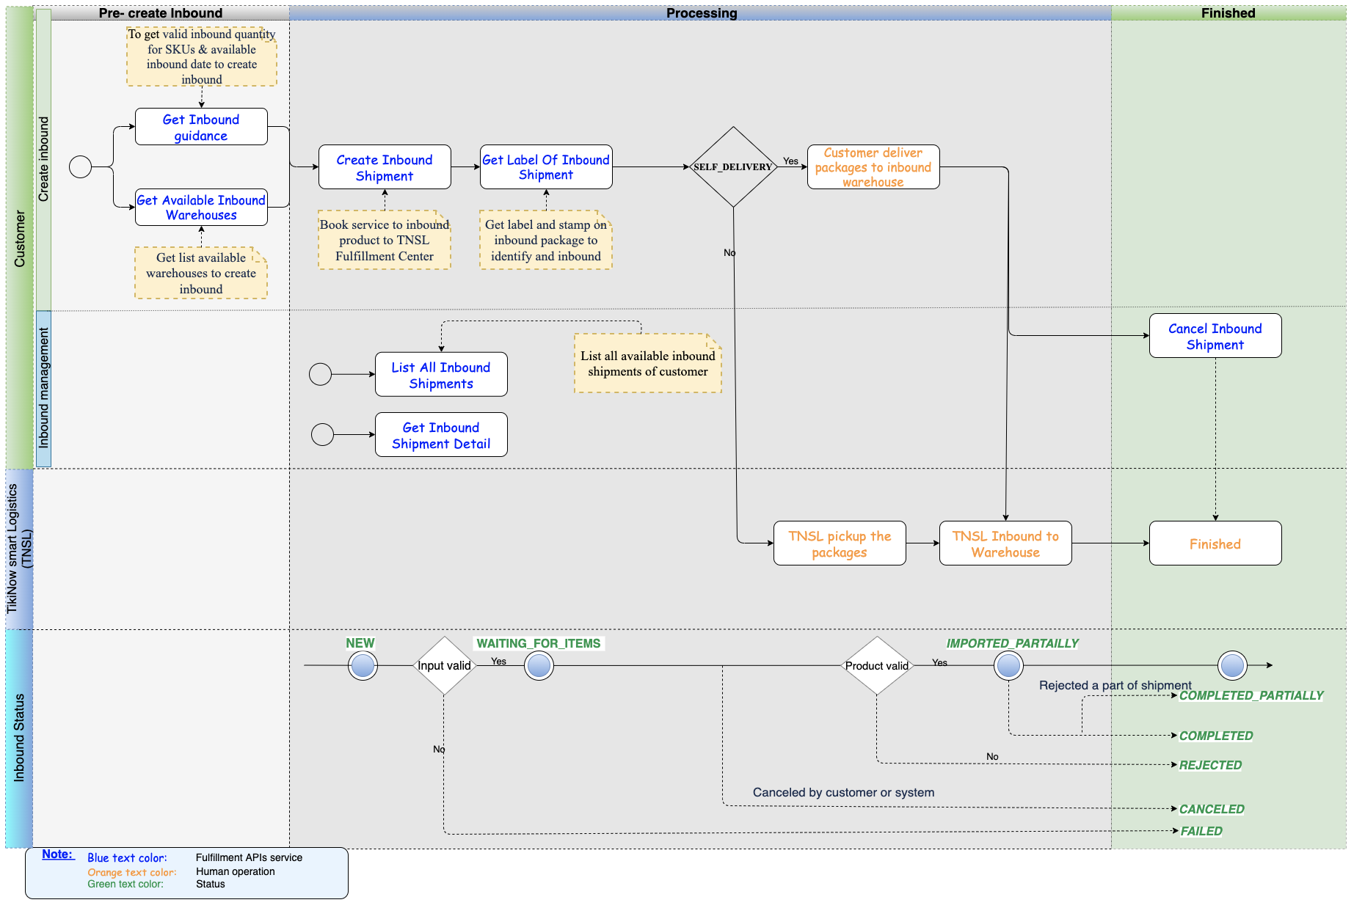Select the Input valid decision diamond

[444, 665]
